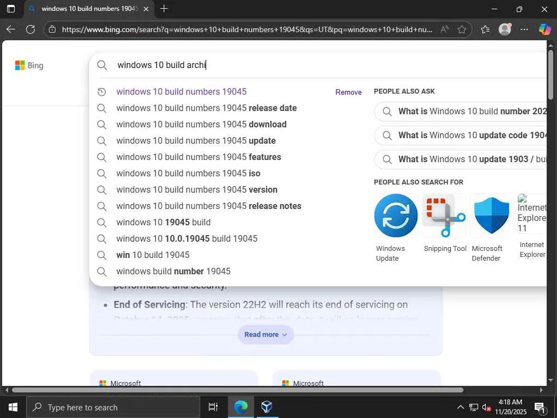Viewport: 557px width, 418px height.
Task: Open the notification center icon
Action: click(540, 407)
